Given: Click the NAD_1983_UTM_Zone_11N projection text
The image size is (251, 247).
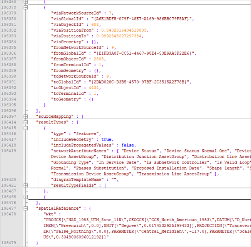Looking at the screenshot, I should click(x=95, y=220).
